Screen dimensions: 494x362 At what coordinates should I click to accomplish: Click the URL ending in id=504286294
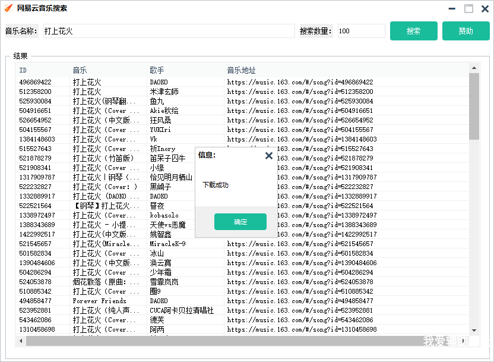[x=300, y=272]
